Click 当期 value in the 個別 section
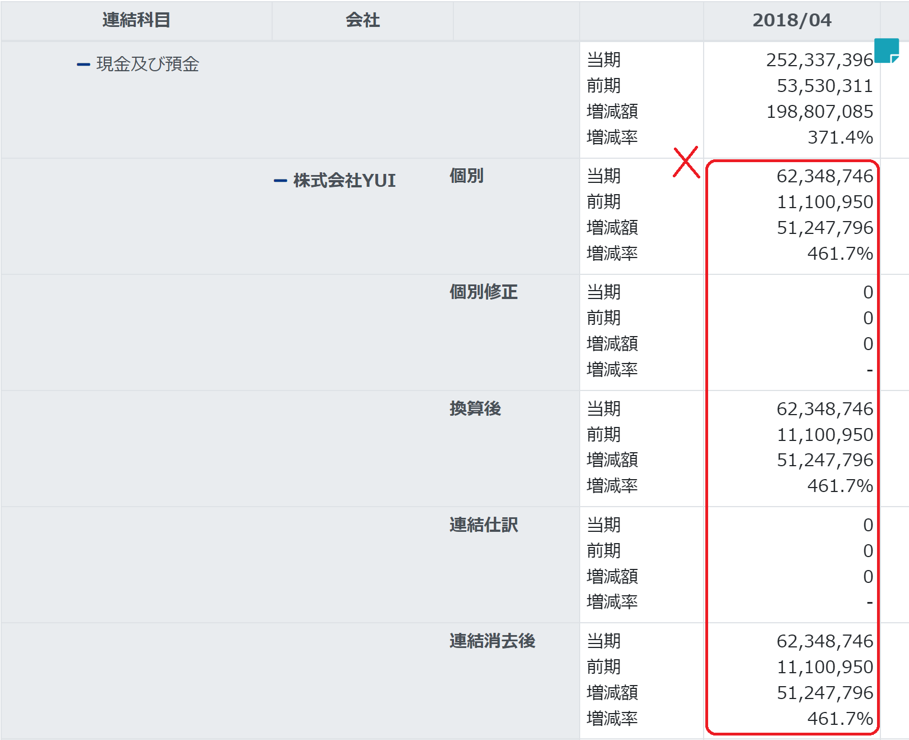Image resolution: width=909 pixels, height=740 pixels. 824,176
